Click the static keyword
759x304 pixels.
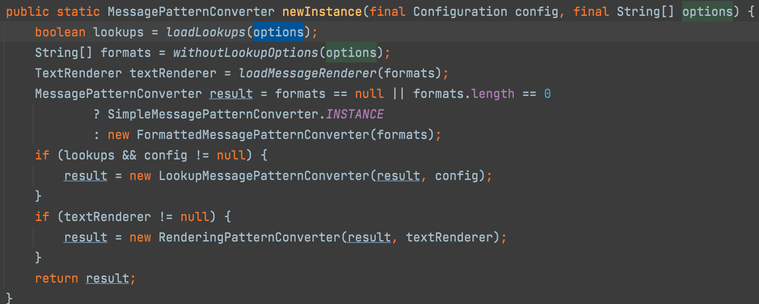[78, 12]
